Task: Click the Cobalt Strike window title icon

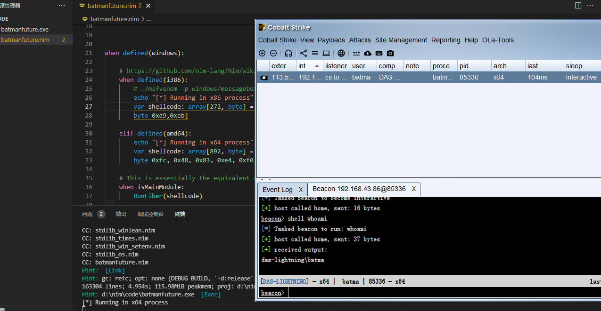Action: (x=262, y=27)
